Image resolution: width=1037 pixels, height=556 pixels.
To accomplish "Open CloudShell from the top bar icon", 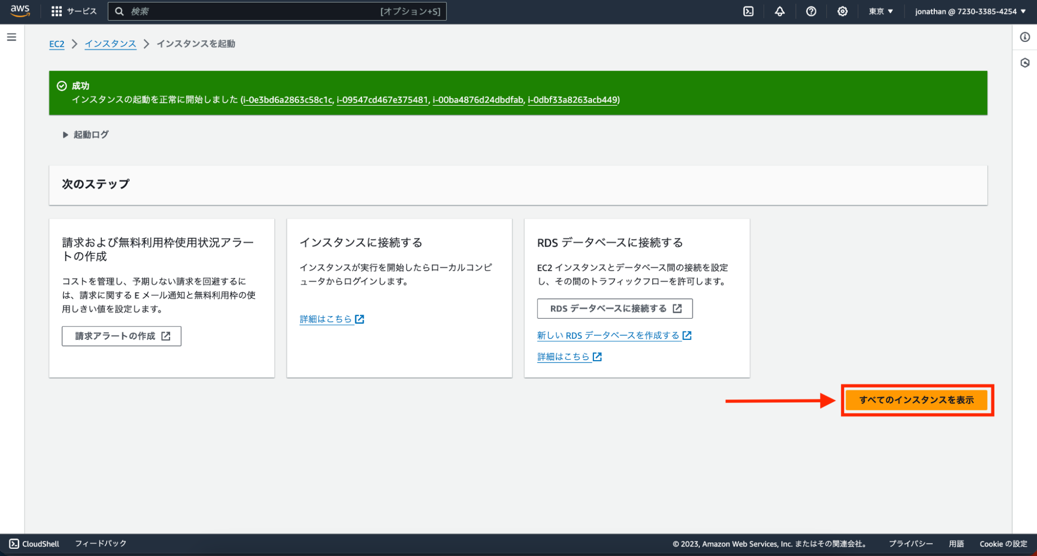I will tap(748, 11).
